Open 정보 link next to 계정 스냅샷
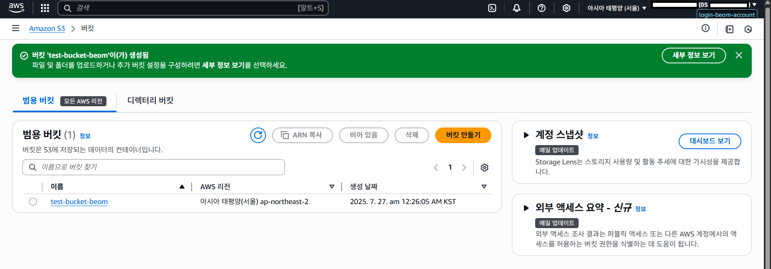The width and height of the screenshot is (771, 269). (x=593, y=136)
